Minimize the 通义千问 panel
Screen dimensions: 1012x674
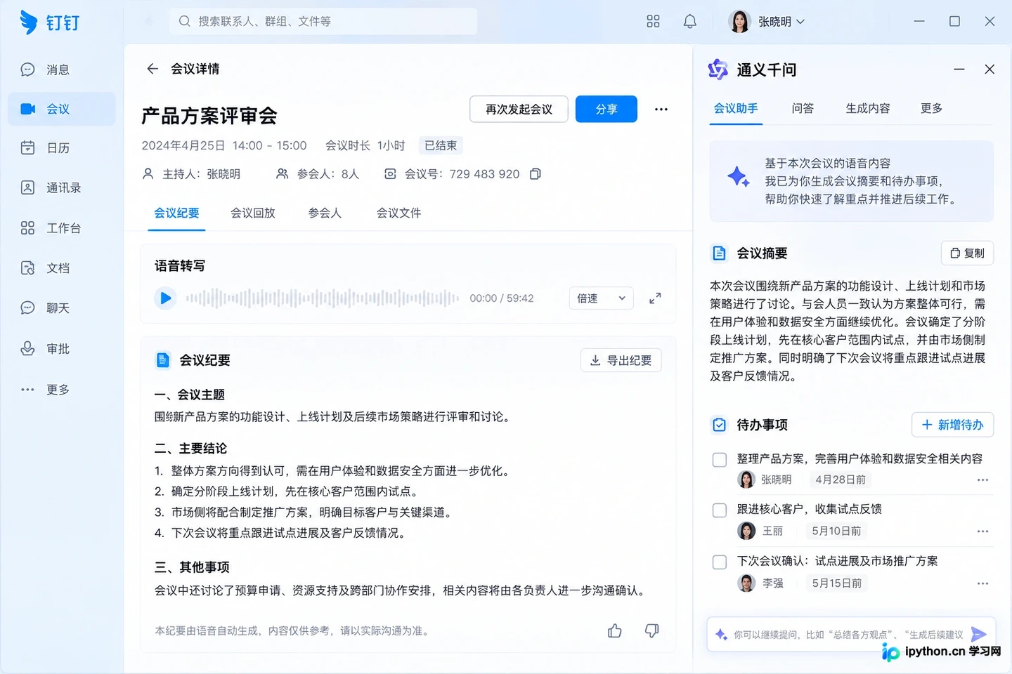(x=959, y=70)
